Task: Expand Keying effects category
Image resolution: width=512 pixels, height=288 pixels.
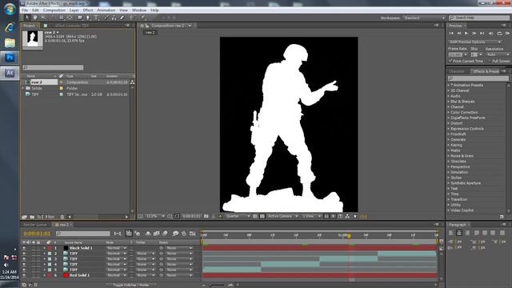Action: point(449,145)
